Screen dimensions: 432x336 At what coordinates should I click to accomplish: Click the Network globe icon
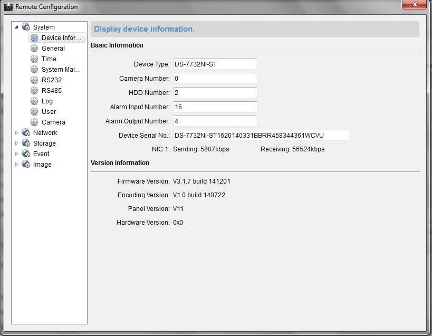pyautogui.click(x=26, y=132)
